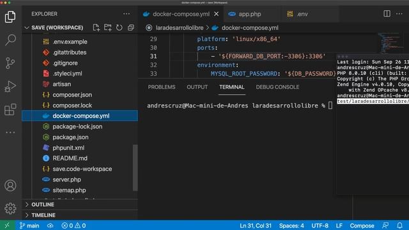Select docker-compose.yml in the file tree
The image size is (409, 230).
(x=80, y=116)
